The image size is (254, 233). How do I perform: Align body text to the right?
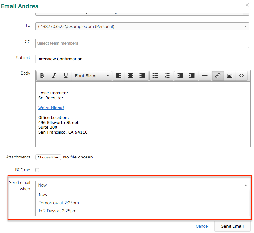[142, 76]
